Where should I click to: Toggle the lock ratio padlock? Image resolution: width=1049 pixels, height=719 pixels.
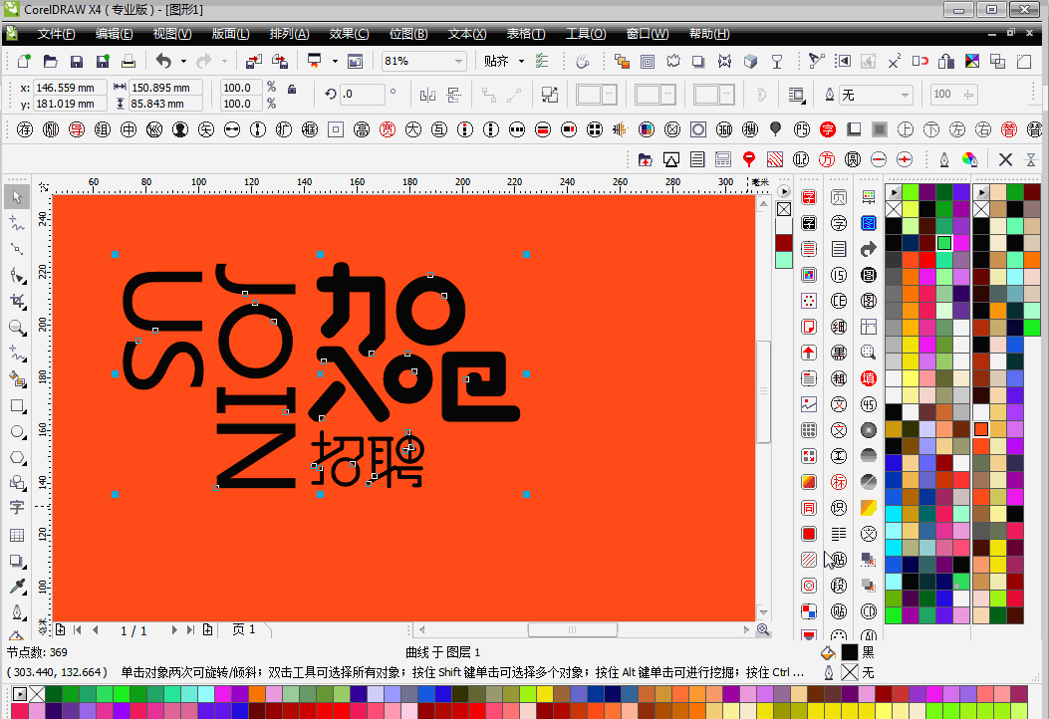click(291, 89)
